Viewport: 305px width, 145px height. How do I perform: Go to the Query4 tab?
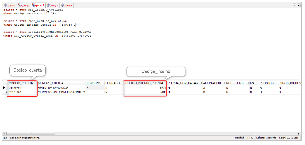pos(67,5)
